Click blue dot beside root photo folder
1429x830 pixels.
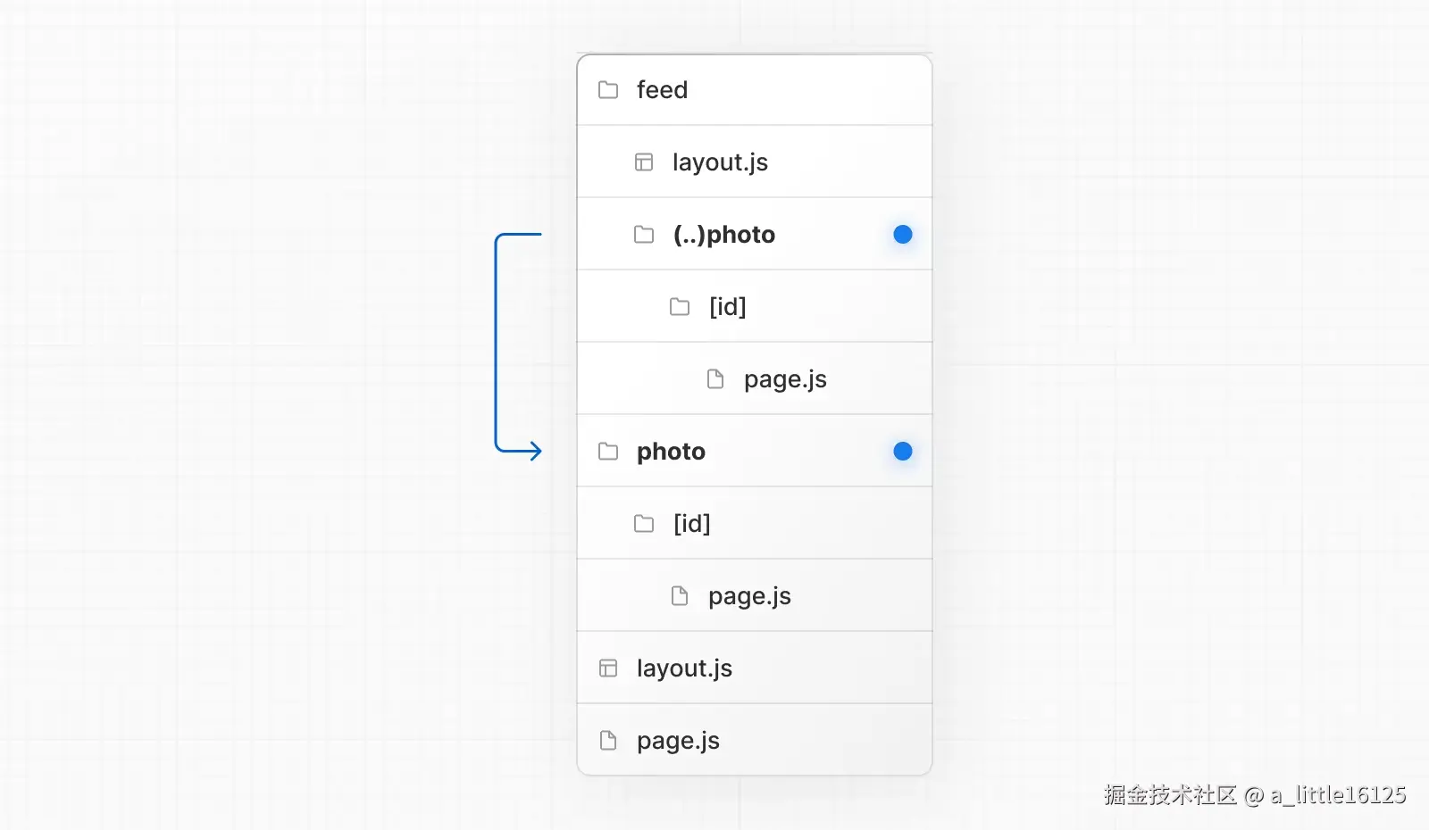click(903, 452)
